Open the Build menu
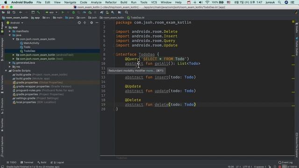 (123, 2)
